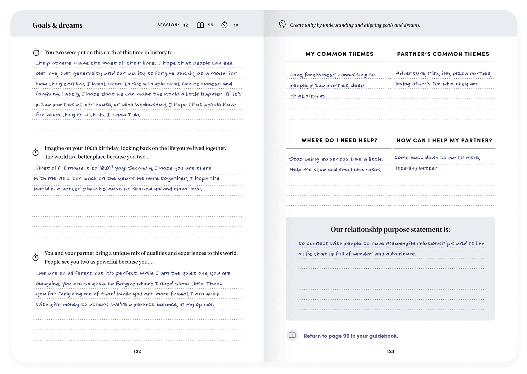Click the question-mark head icon in the header
Viewport: 527px width, 374px height.
[x=282, y=24]
